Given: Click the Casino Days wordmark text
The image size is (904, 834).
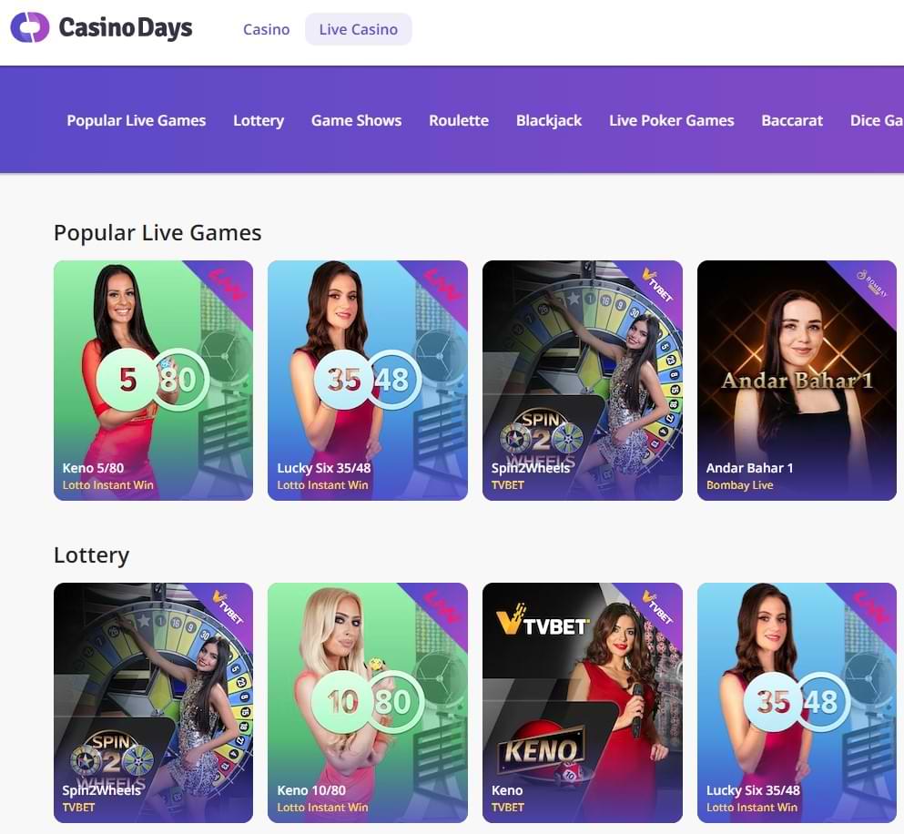Looking at the screenshot, I should pyautogui.click(x=126, y=27).
